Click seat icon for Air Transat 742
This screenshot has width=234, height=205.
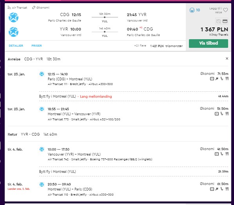[222, 154]
